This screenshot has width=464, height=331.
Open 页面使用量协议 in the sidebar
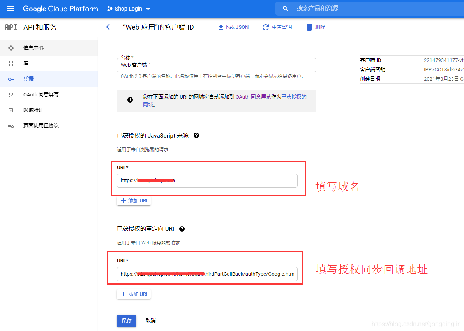(49, 126)
